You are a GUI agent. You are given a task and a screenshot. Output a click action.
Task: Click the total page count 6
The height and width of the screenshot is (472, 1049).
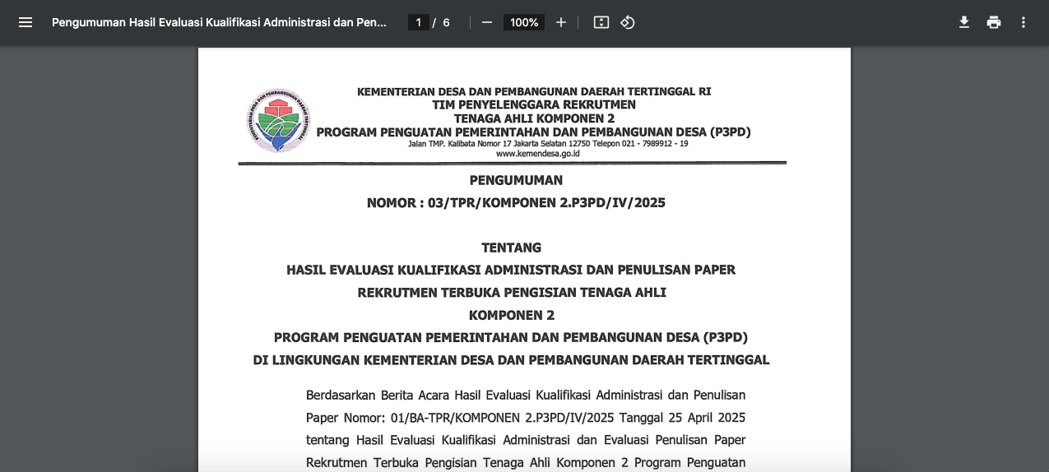(x=446, y=22)
